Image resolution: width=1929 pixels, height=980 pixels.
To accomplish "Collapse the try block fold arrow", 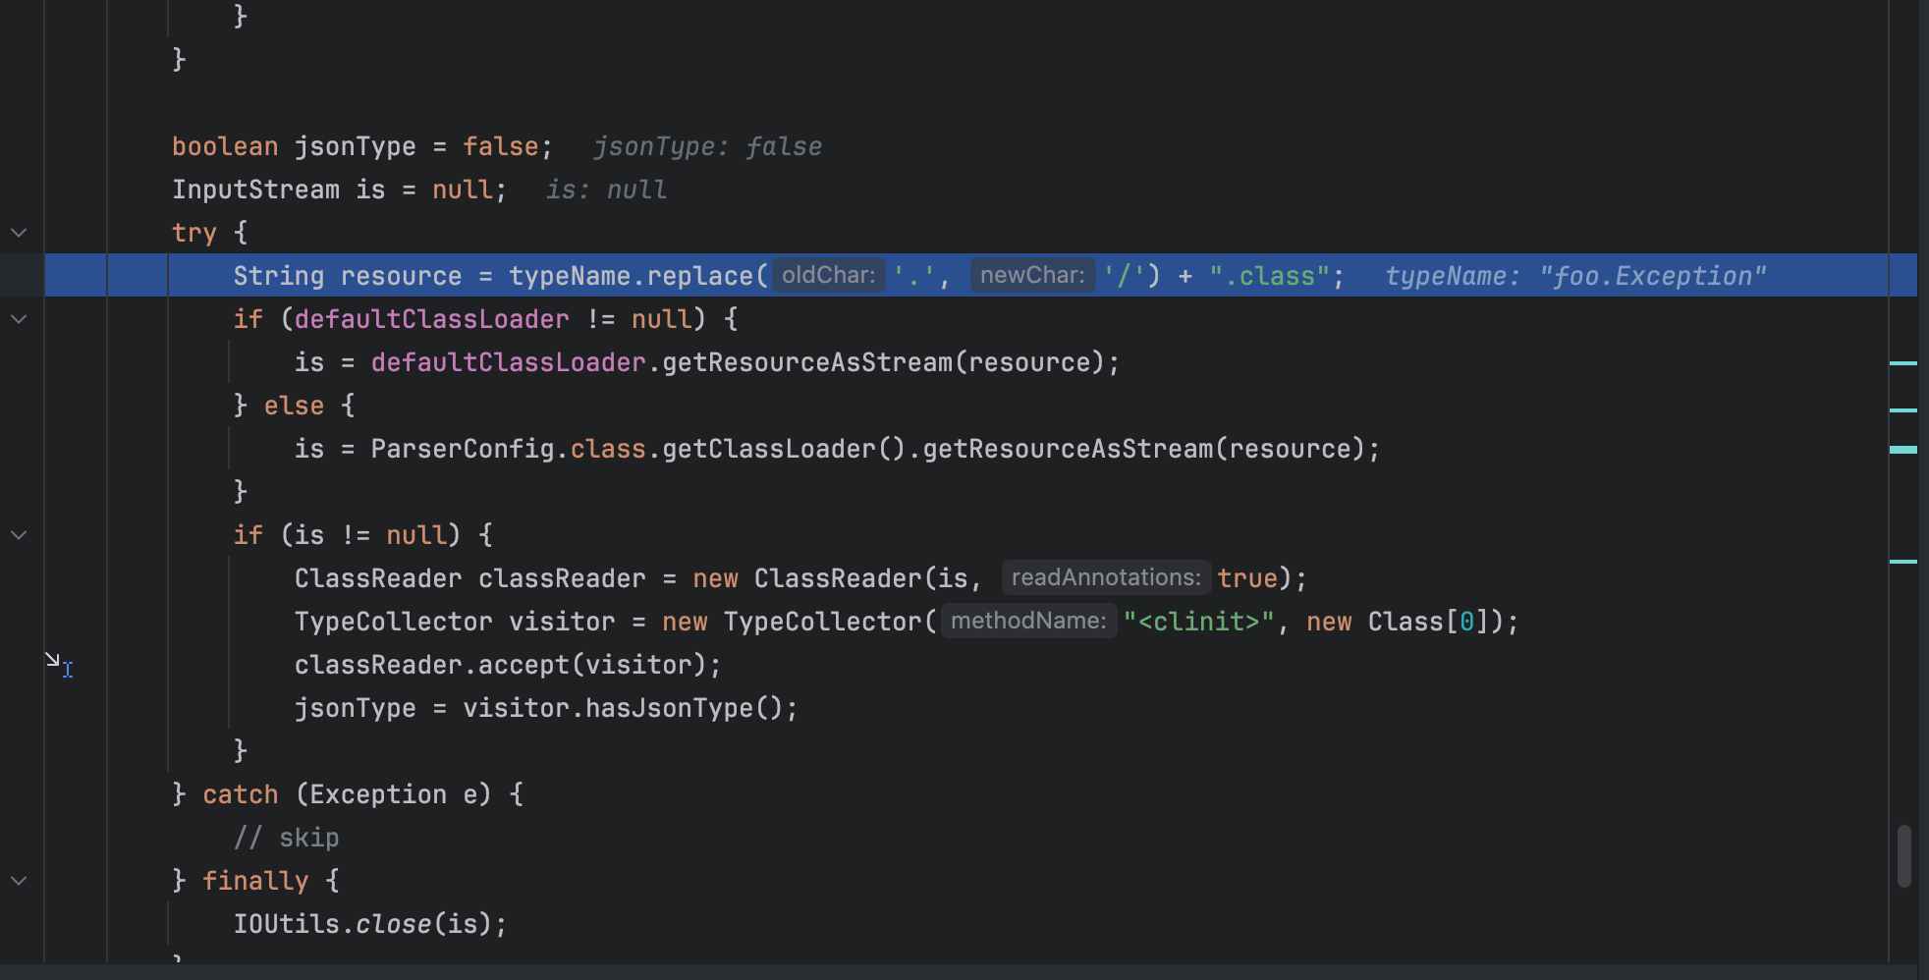I will coord(19,233).
